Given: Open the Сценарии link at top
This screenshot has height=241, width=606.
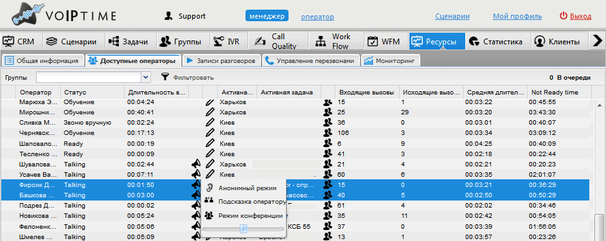Looking at the screenshot, I should 452,16.
